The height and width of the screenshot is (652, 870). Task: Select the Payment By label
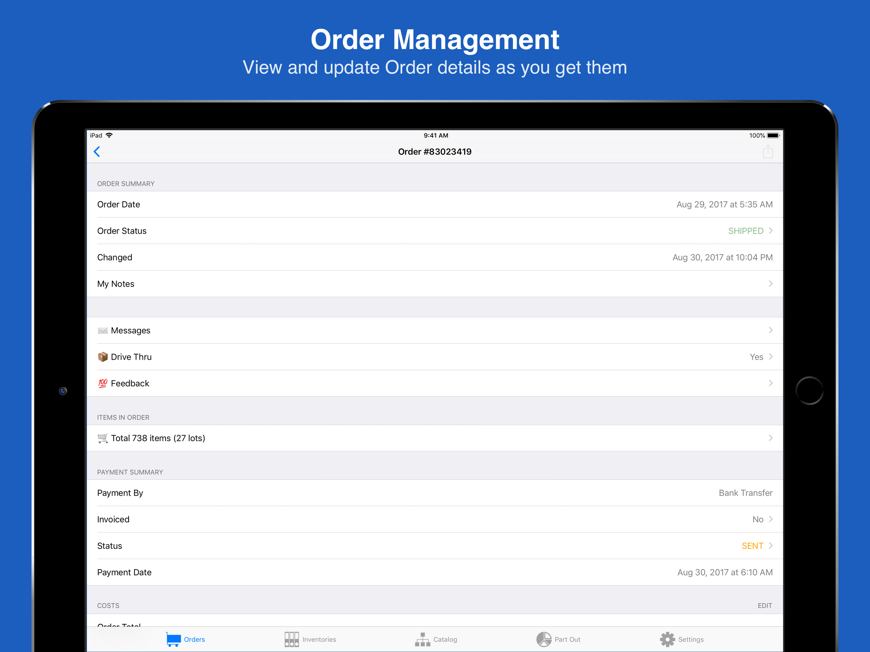click(120, 493)
